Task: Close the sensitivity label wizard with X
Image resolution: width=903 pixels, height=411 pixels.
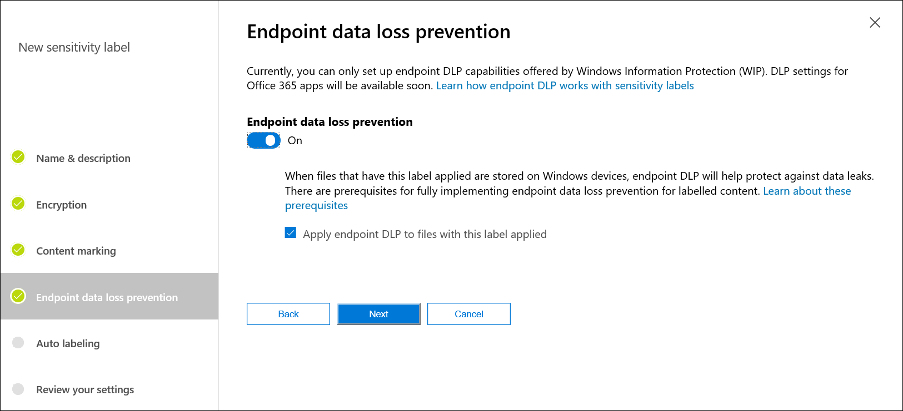Action: pos(875,23)
